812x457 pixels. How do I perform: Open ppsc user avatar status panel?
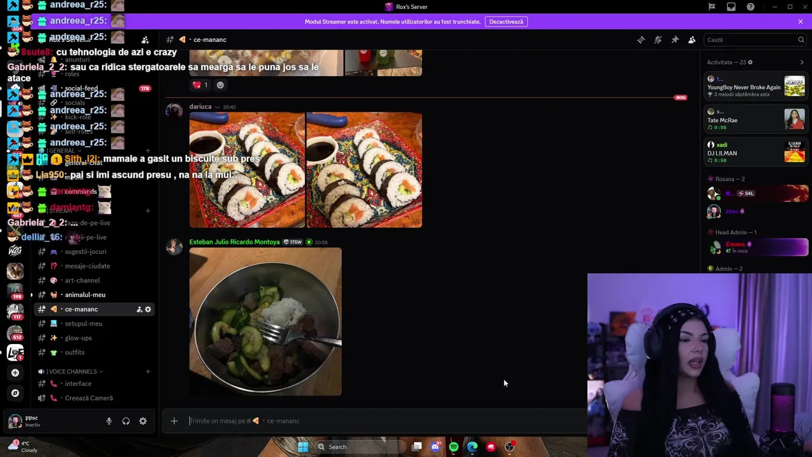[15, 421]
